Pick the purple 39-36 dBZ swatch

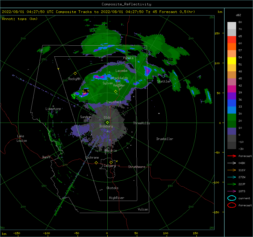click(232, 96)
